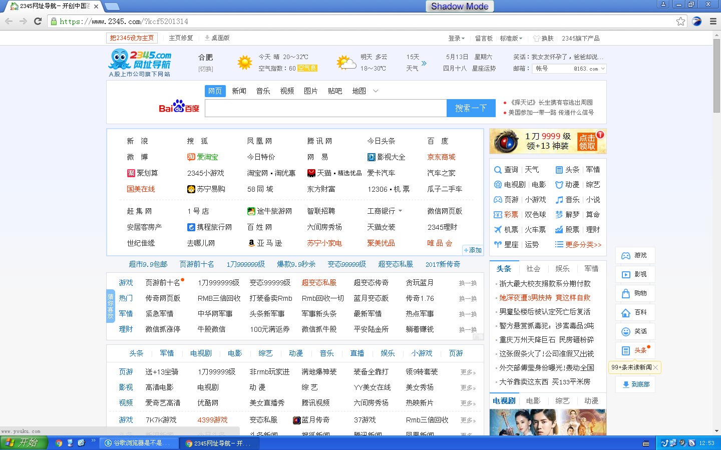Switch to the 娱乐 news tab
Image resolution: width=721 pixels, height=450 pixels.
pyautogui.click(x=562, y=269)
